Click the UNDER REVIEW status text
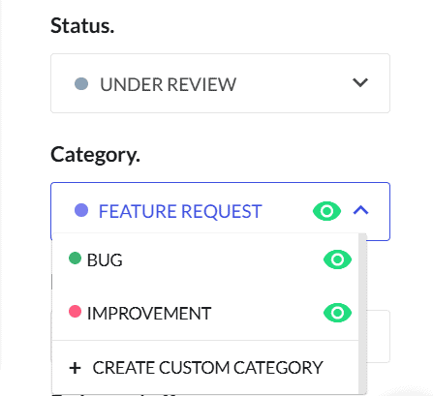 tap(168, 84)
